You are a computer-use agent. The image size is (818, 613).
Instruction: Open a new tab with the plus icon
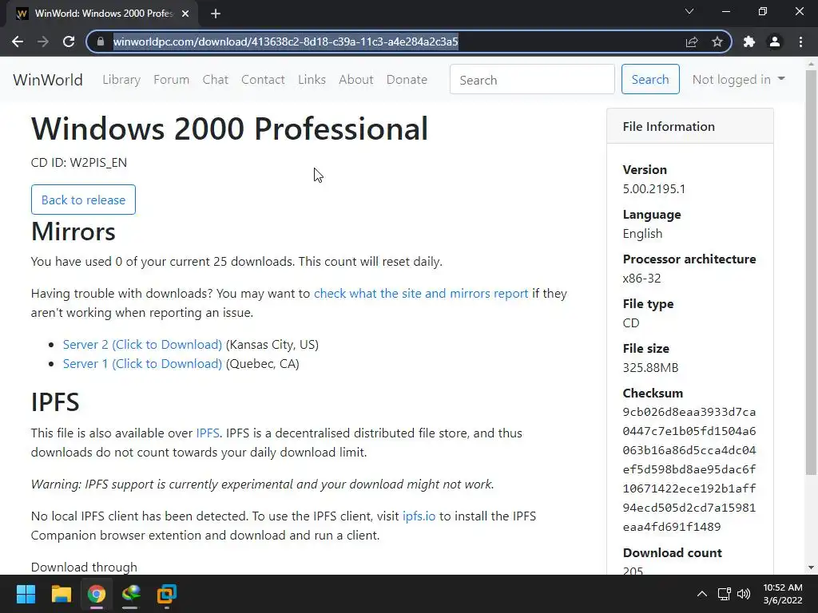(x=216, y=14)
